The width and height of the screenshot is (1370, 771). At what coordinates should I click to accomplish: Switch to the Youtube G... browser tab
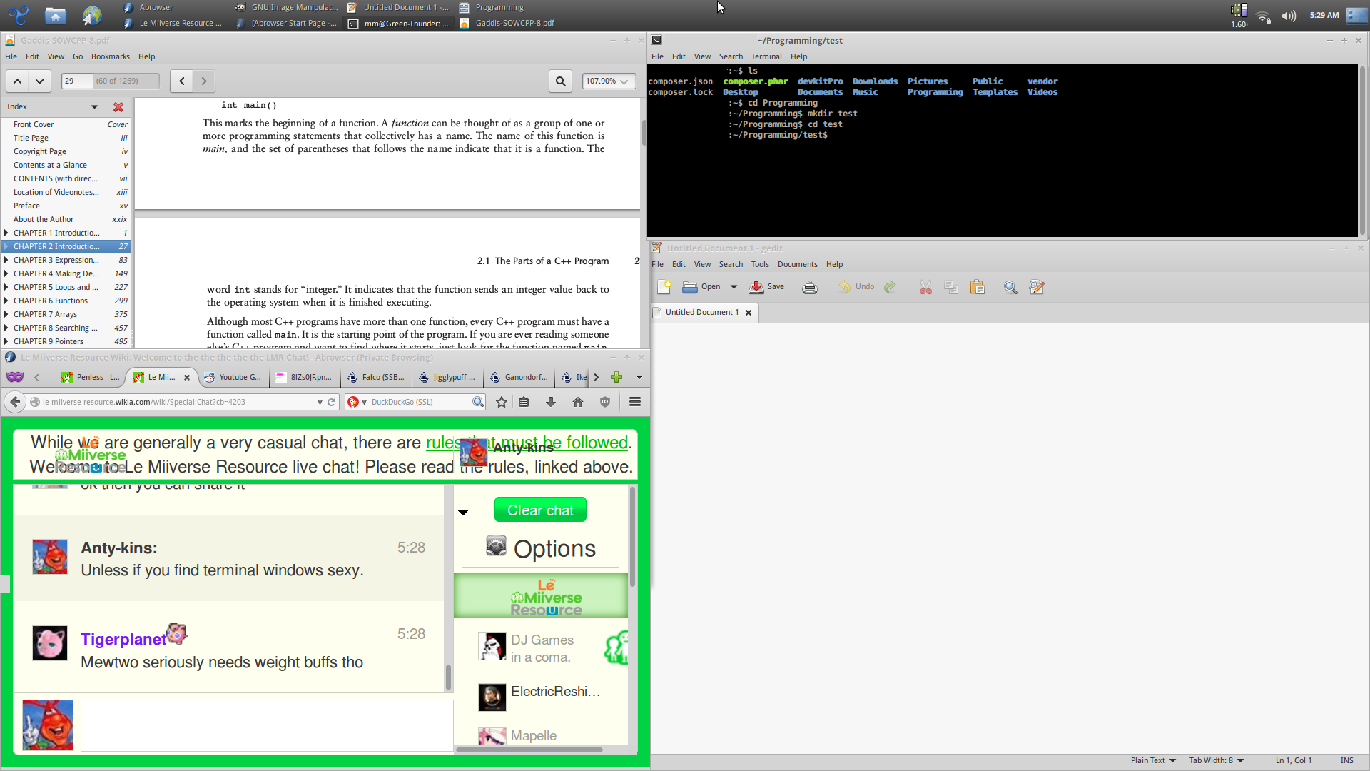(x=233, y=377)
